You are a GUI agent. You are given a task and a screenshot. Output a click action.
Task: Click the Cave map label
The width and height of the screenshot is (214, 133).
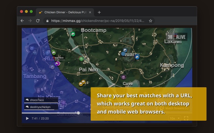[128, 84]
